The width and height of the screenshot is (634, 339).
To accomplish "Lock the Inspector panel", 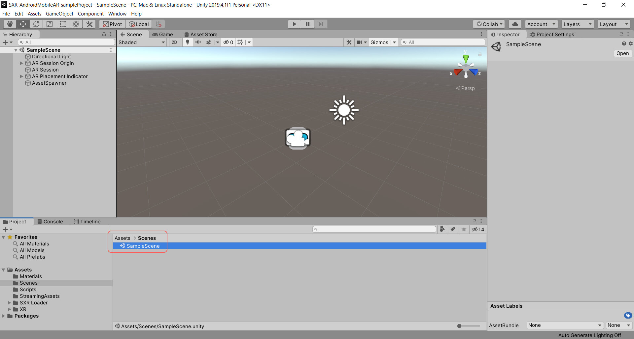I will coord(621,34).
